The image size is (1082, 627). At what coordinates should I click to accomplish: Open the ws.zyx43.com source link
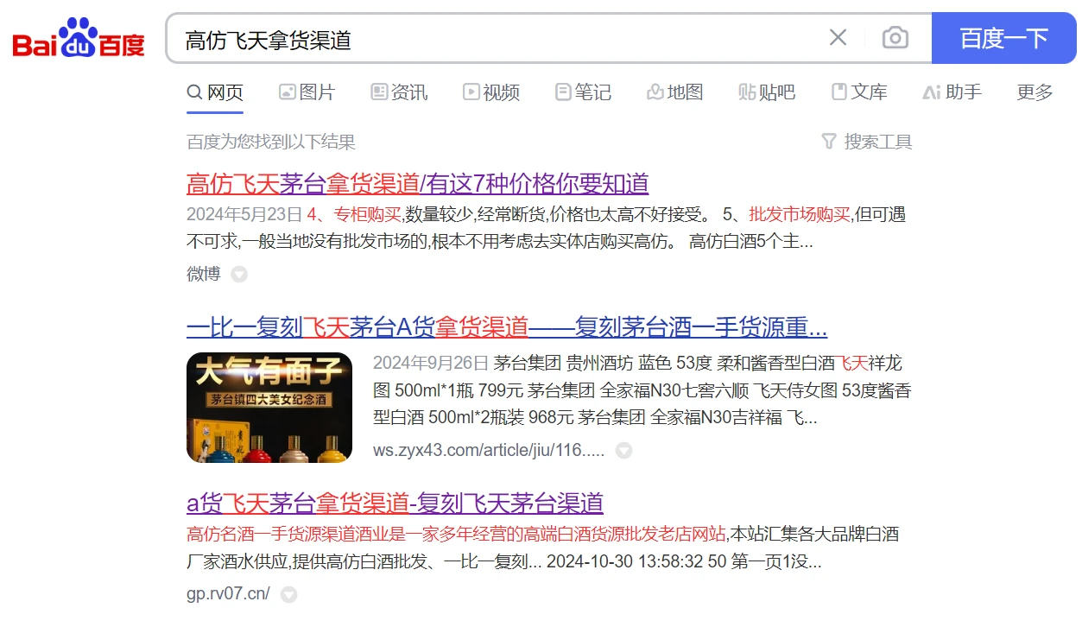click(x=489, y=451)
